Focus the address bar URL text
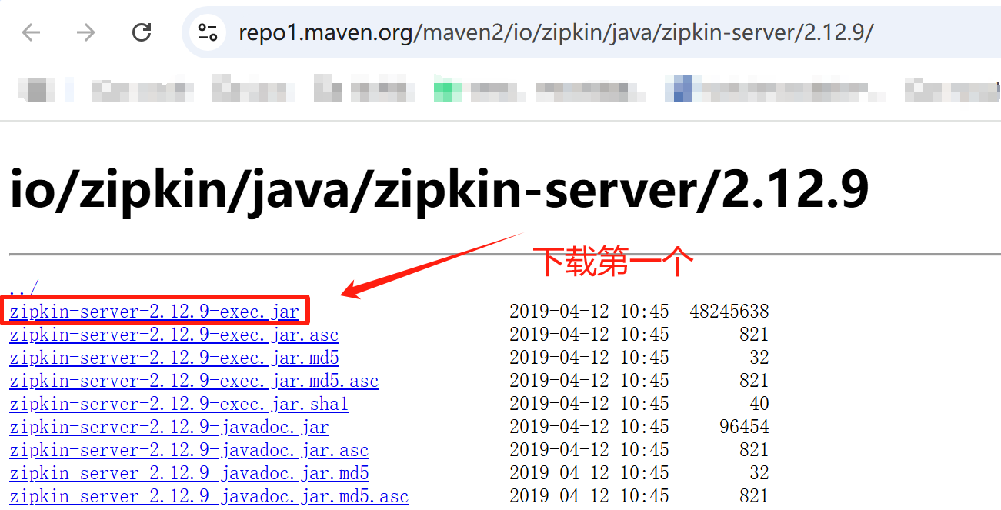 point(556,32)
